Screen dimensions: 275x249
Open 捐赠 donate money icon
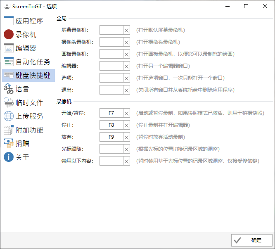point(9,143)
